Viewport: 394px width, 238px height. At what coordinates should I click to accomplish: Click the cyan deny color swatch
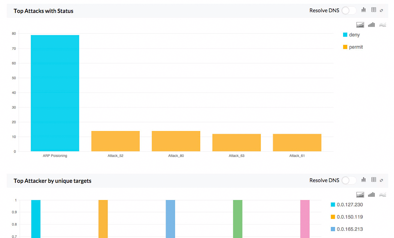pos(345,34)
